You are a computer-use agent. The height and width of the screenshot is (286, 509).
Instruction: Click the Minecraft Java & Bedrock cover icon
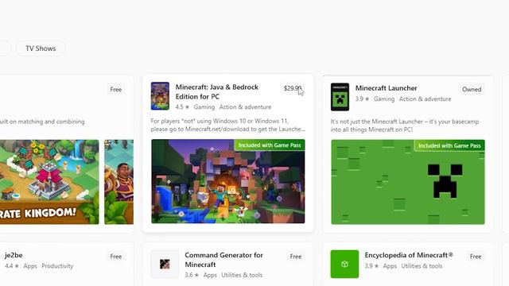tap(160, 96)
